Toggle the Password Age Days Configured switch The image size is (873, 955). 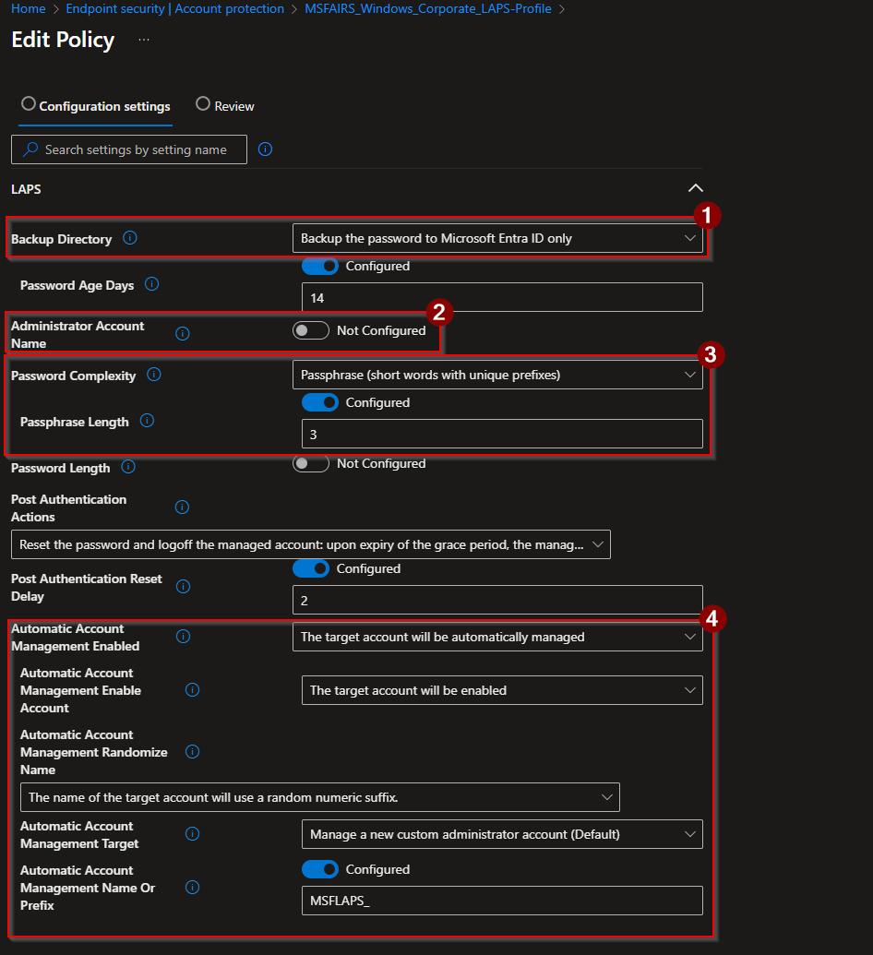pos(320,266)
